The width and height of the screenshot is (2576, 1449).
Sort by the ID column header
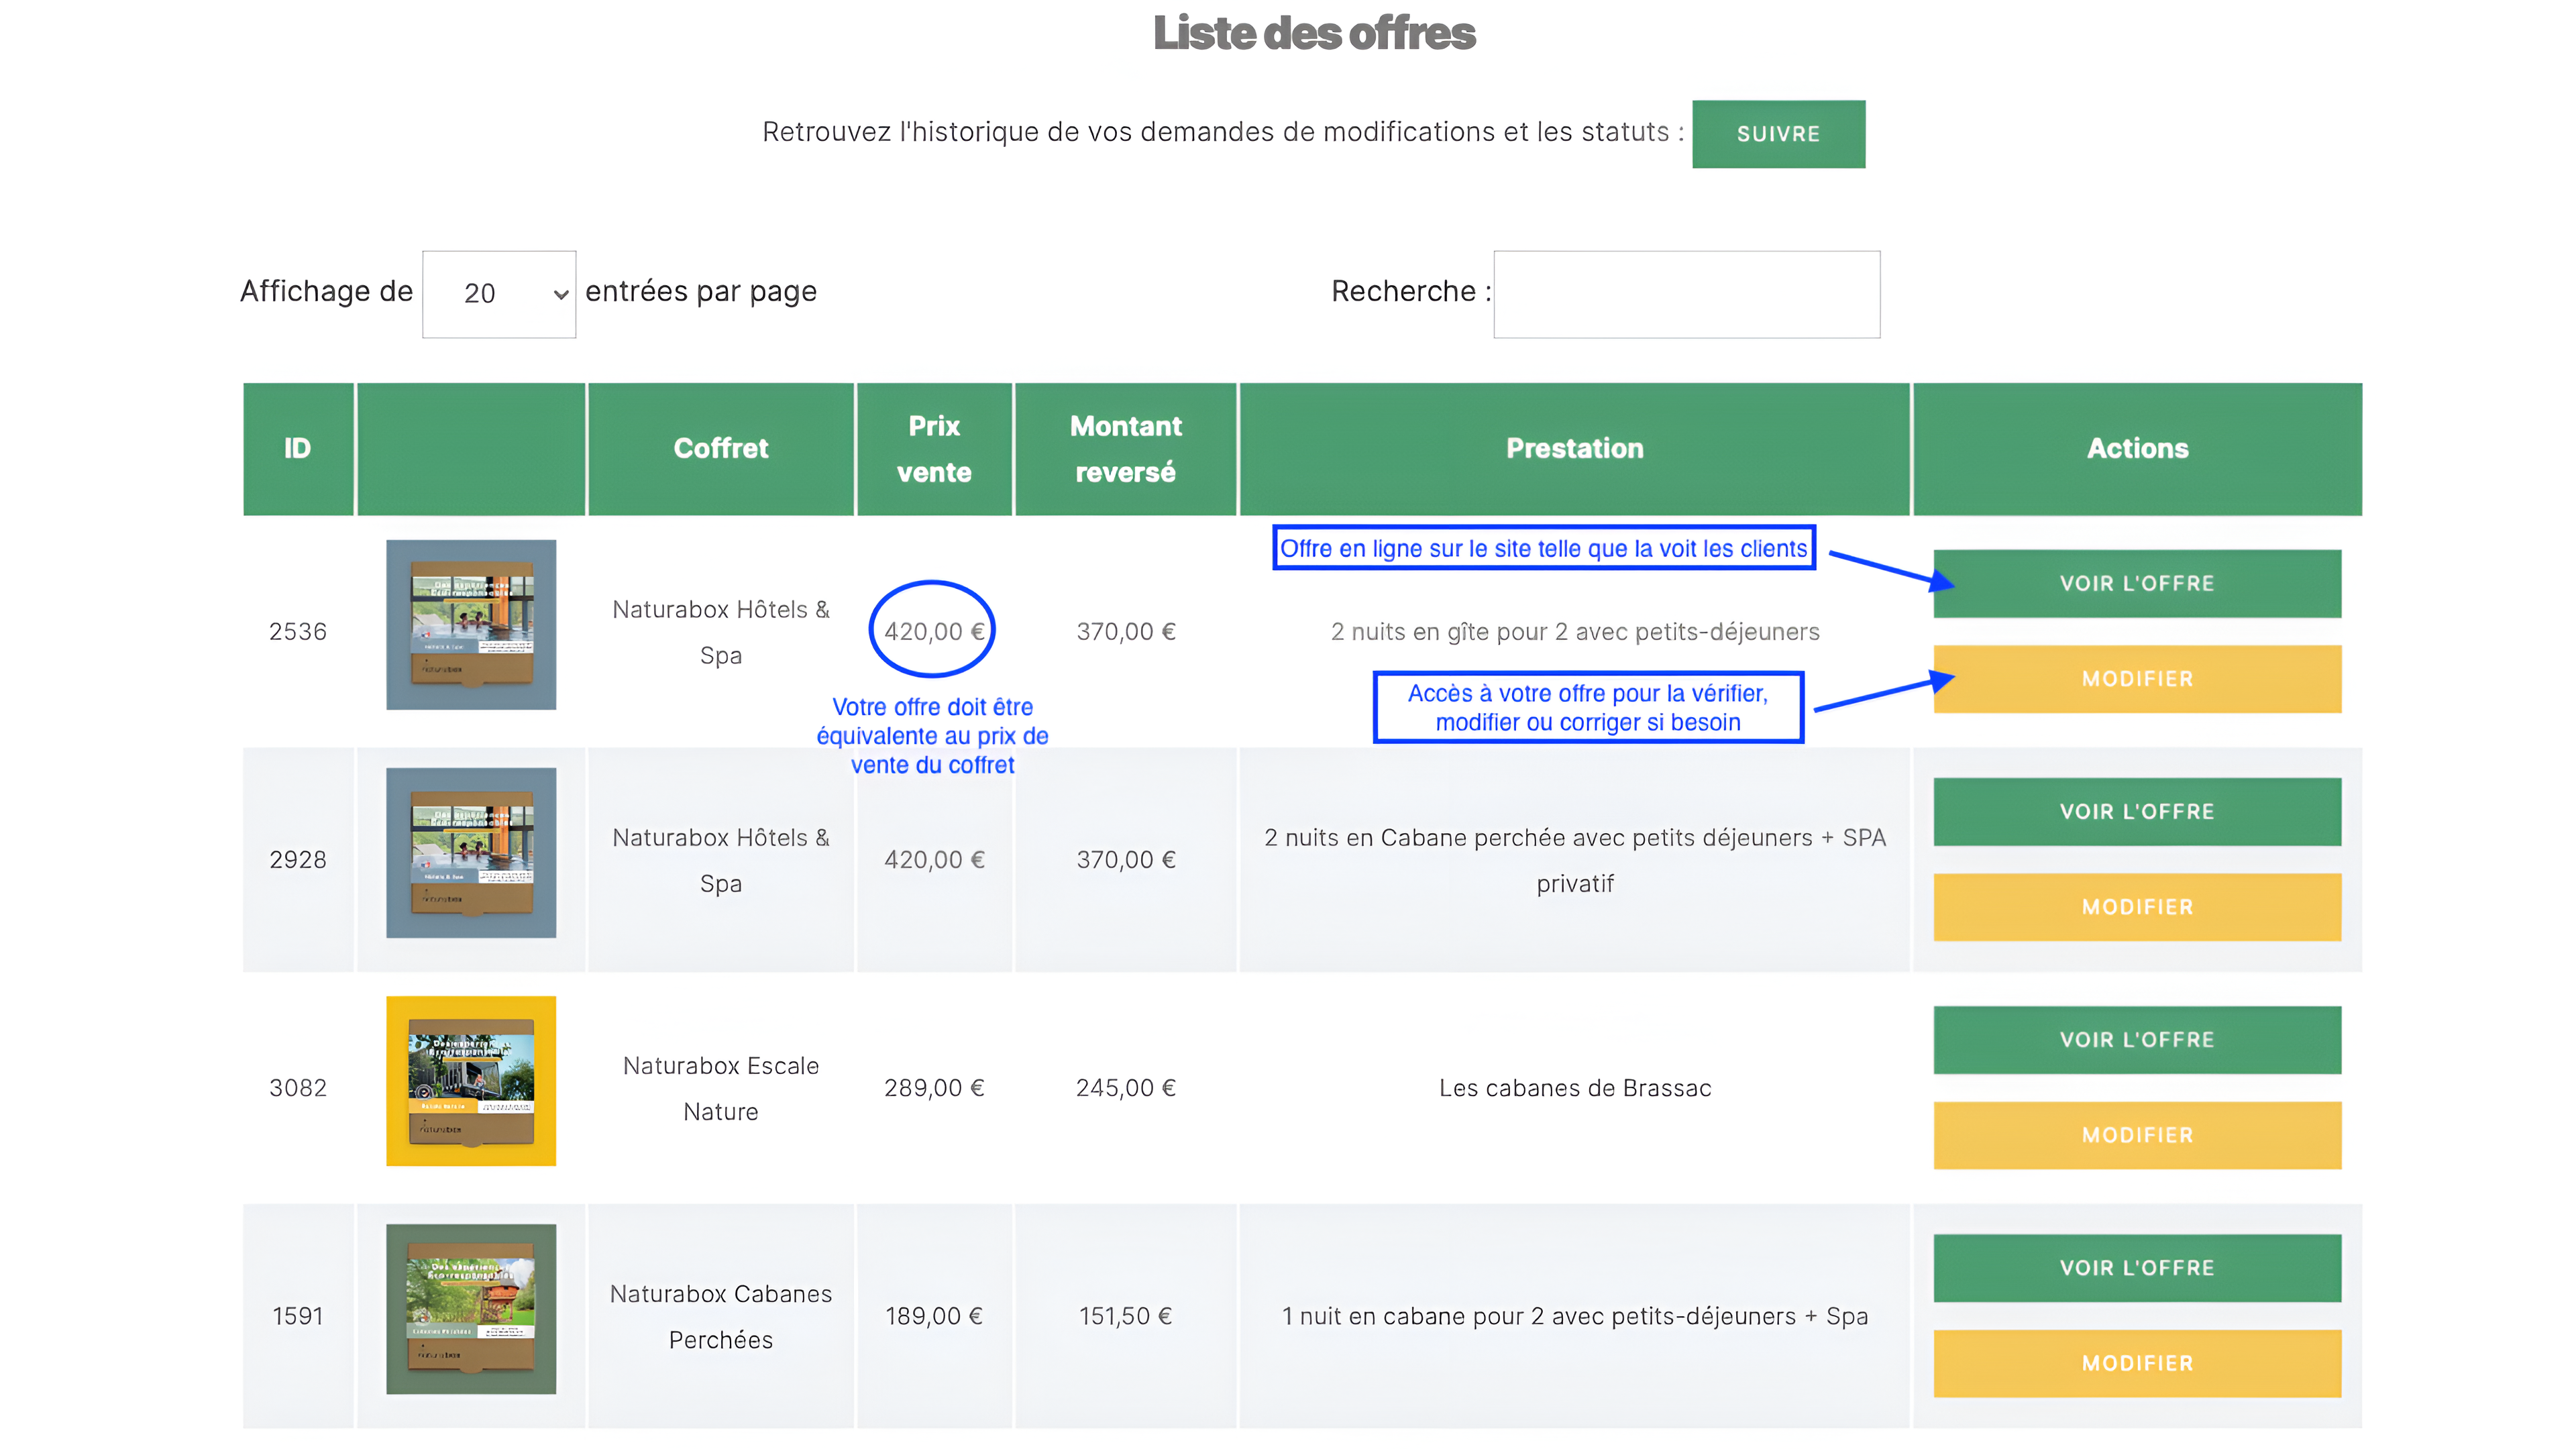(x=298, y=449)
